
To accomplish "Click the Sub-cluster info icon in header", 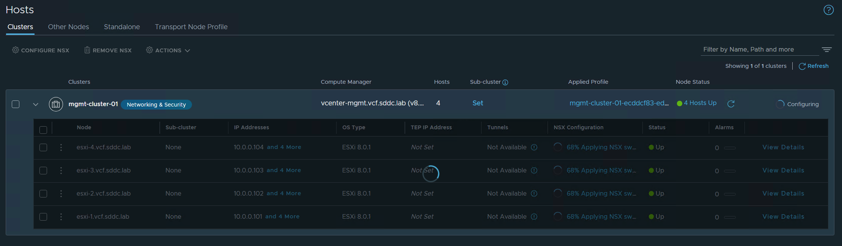I will (505, 82).
